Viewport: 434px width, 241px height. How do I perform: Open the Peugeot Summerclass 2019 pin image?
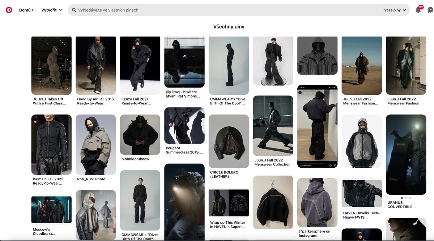coord(184,125)
